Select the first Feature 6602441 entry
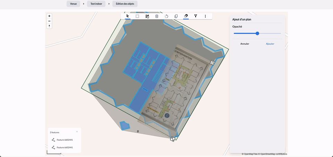This screenshot has height=157, width=333. click(65, 140)
